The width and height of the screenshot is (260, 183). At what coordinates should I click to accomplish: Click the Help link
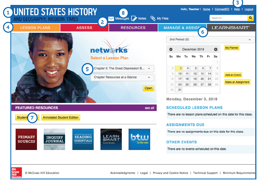click(x=237, y=9)
